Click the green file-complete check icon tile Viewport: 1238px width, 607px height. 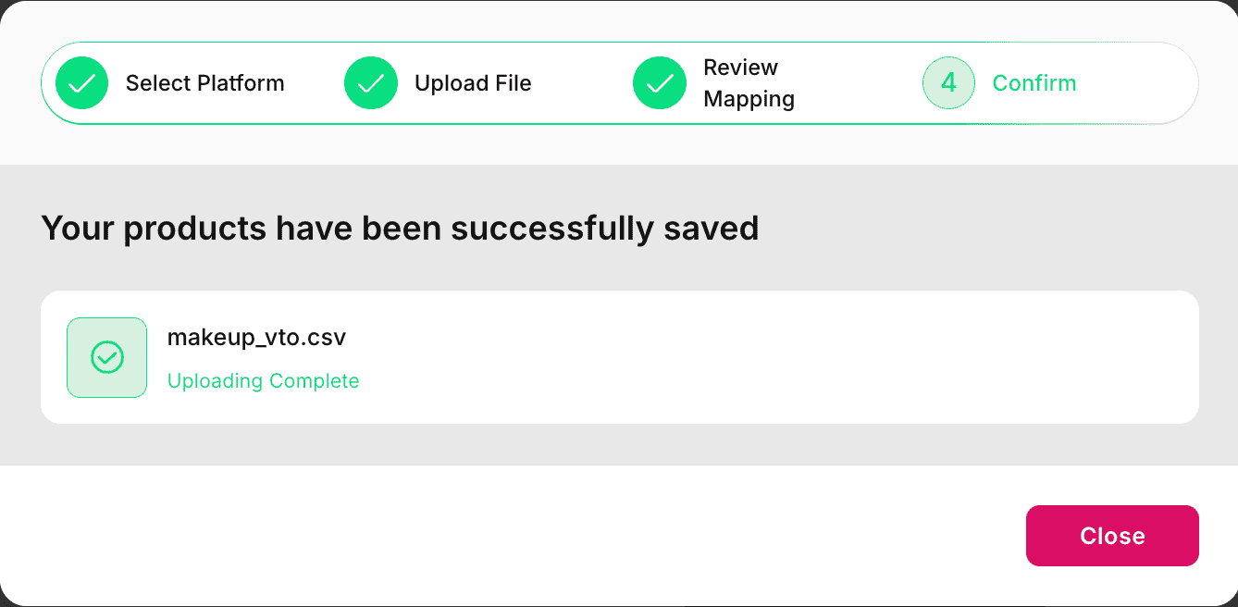pos(107,357)
